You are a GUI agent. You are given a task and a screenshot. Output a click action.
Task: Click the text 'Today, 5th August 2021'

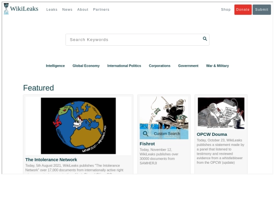pyautogui.click(x=43, y=165)
